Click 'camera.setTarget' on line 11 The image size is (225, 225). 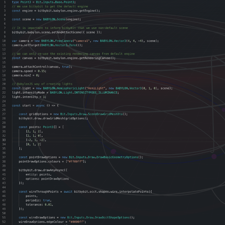(26, 45)
